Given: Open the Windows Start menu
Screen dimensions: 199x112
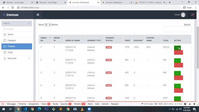Looking at the screenshot, I should (3, 109).
